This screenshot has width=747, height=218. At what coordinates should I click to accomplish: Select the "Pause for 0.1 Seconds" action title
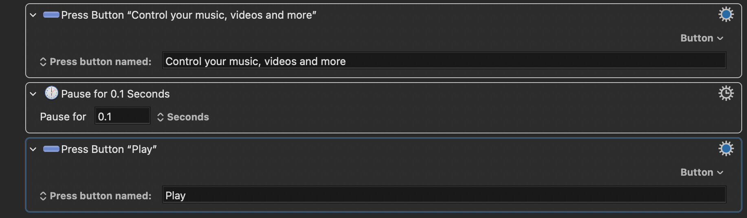click(115, 94)
